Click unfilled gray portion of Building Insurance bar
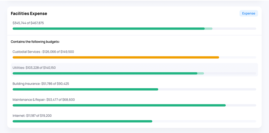 coord(207,89)
